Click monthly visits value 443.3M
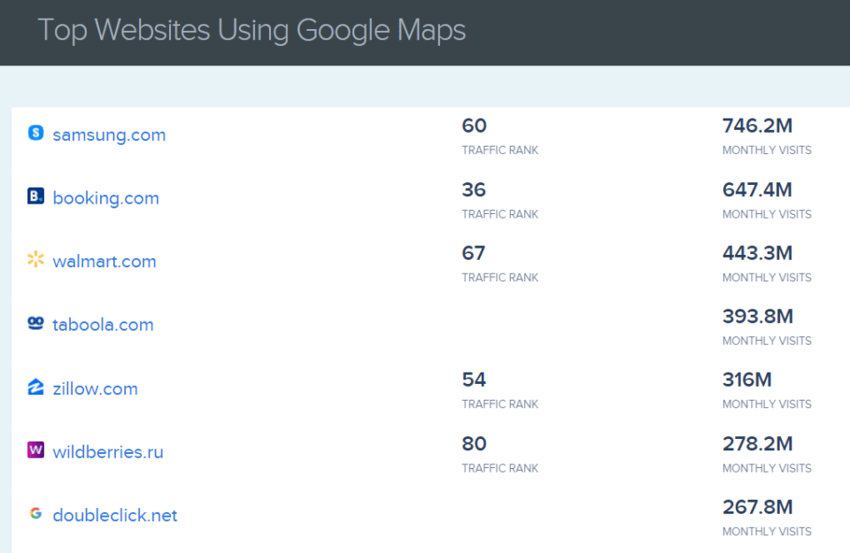The image size is (850, 553). [757, 253]
